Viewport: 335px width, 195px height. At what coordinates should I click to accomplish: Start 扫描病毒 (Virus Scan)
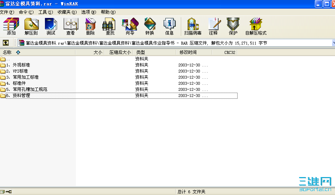193,26
